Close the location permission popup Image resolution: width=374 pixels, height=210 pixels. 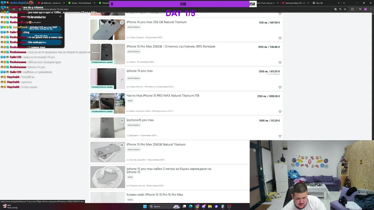pyautogui.click(x=60, y=16)
